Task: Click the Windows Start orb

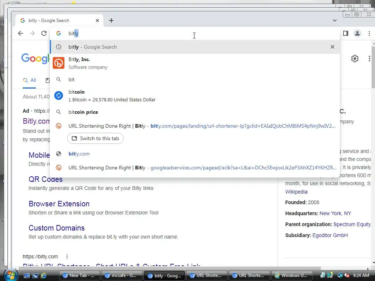Action: coord(11,275)
